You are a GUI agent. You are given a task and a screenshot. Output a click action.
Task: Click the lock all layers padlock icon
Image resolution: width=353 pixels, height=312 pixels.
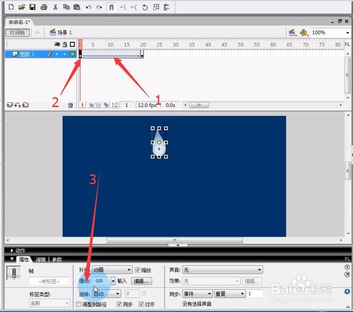65,44
